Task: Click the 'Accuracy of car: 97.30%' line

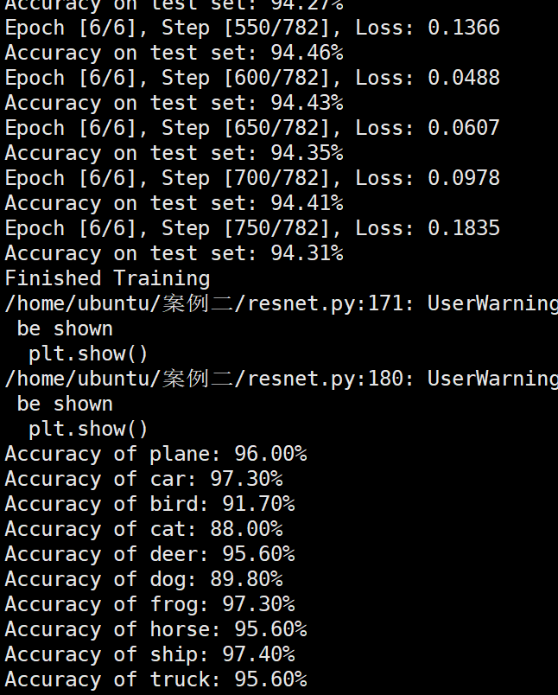Action: tap(144, 479)
